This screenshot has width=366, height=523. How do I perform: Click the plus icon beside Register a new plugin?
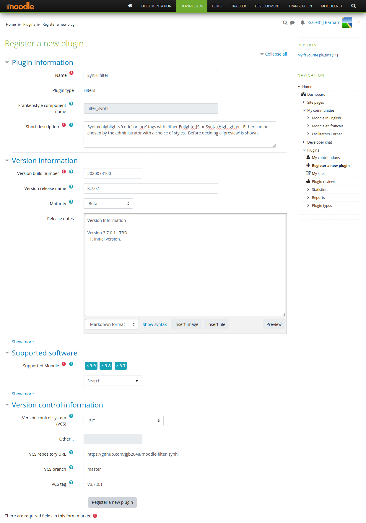(308, 165)
